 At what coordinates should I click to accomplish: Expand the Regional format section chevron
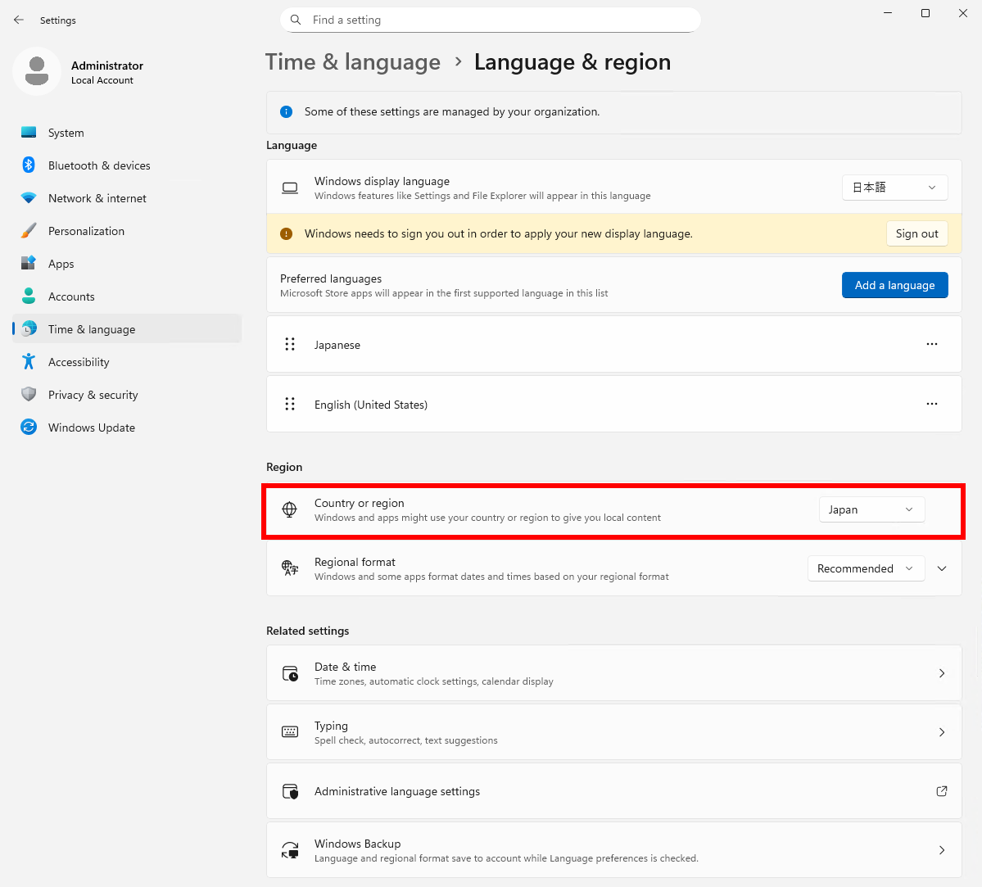[941, 568]
